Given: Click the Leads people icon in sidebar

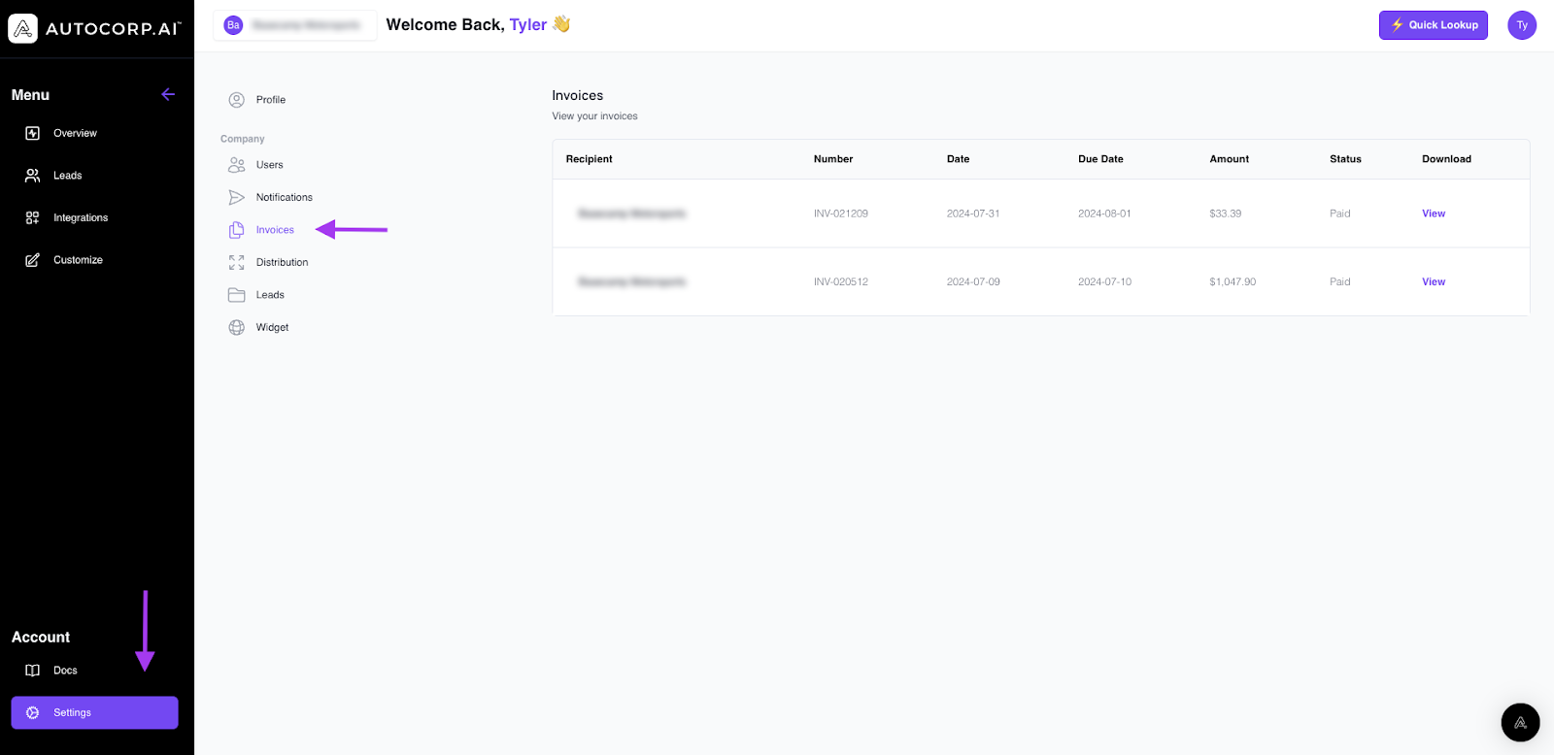Looking at the screenshot, I should pyautogui.click(x=32, y=176).
